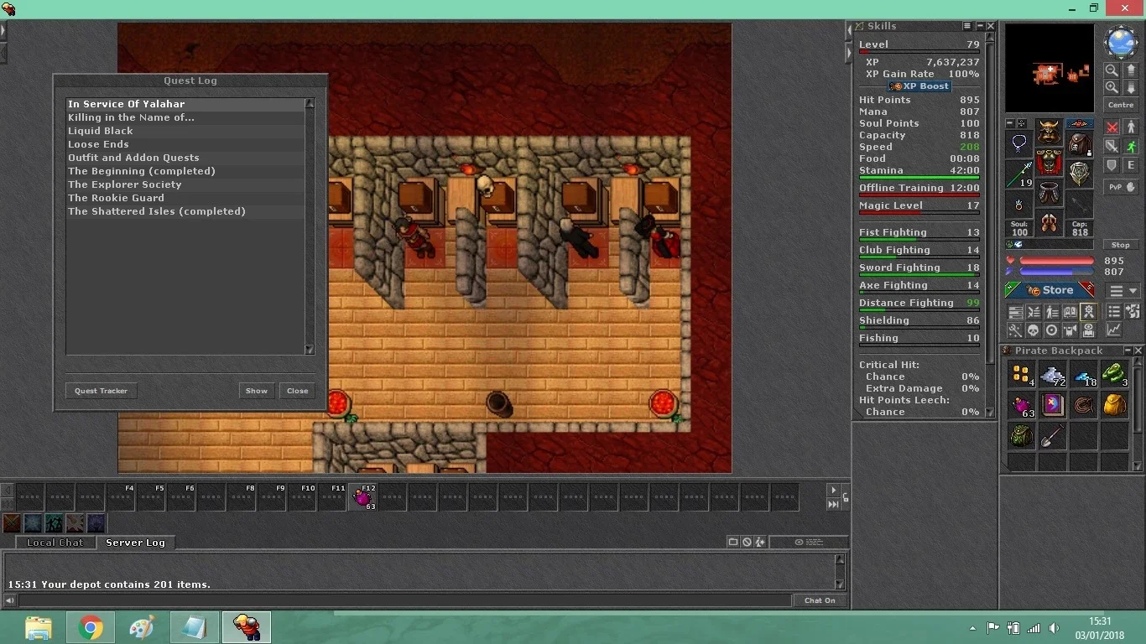Viewport: 1146px width, 644px height.
Task: Click the Stop button
Action: [1121, 245]
